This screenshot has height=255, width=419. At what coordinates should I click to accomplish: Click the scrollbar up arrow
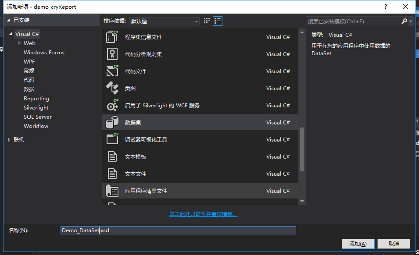point(302,32)
